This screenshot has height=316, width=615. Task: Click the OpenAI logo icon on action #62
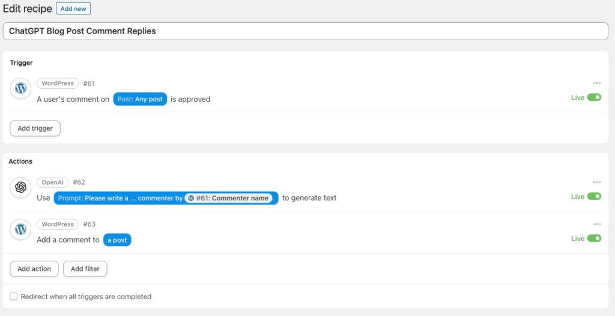[x=20, y=188]
